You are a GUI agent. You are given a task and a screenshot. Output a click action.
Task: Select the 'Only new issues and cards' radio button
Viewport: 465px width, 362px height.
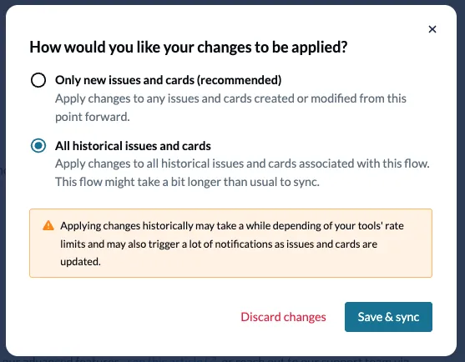click(x=38, y=80)
